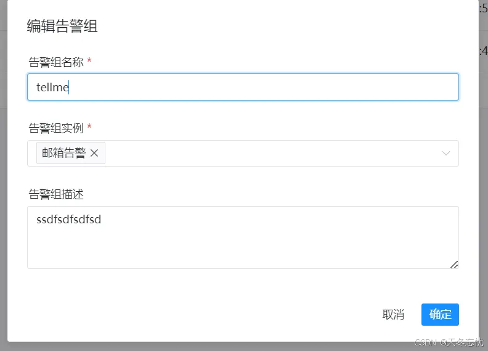
Task: Click the 告警组描述 field label
Action: click(56, 194)
